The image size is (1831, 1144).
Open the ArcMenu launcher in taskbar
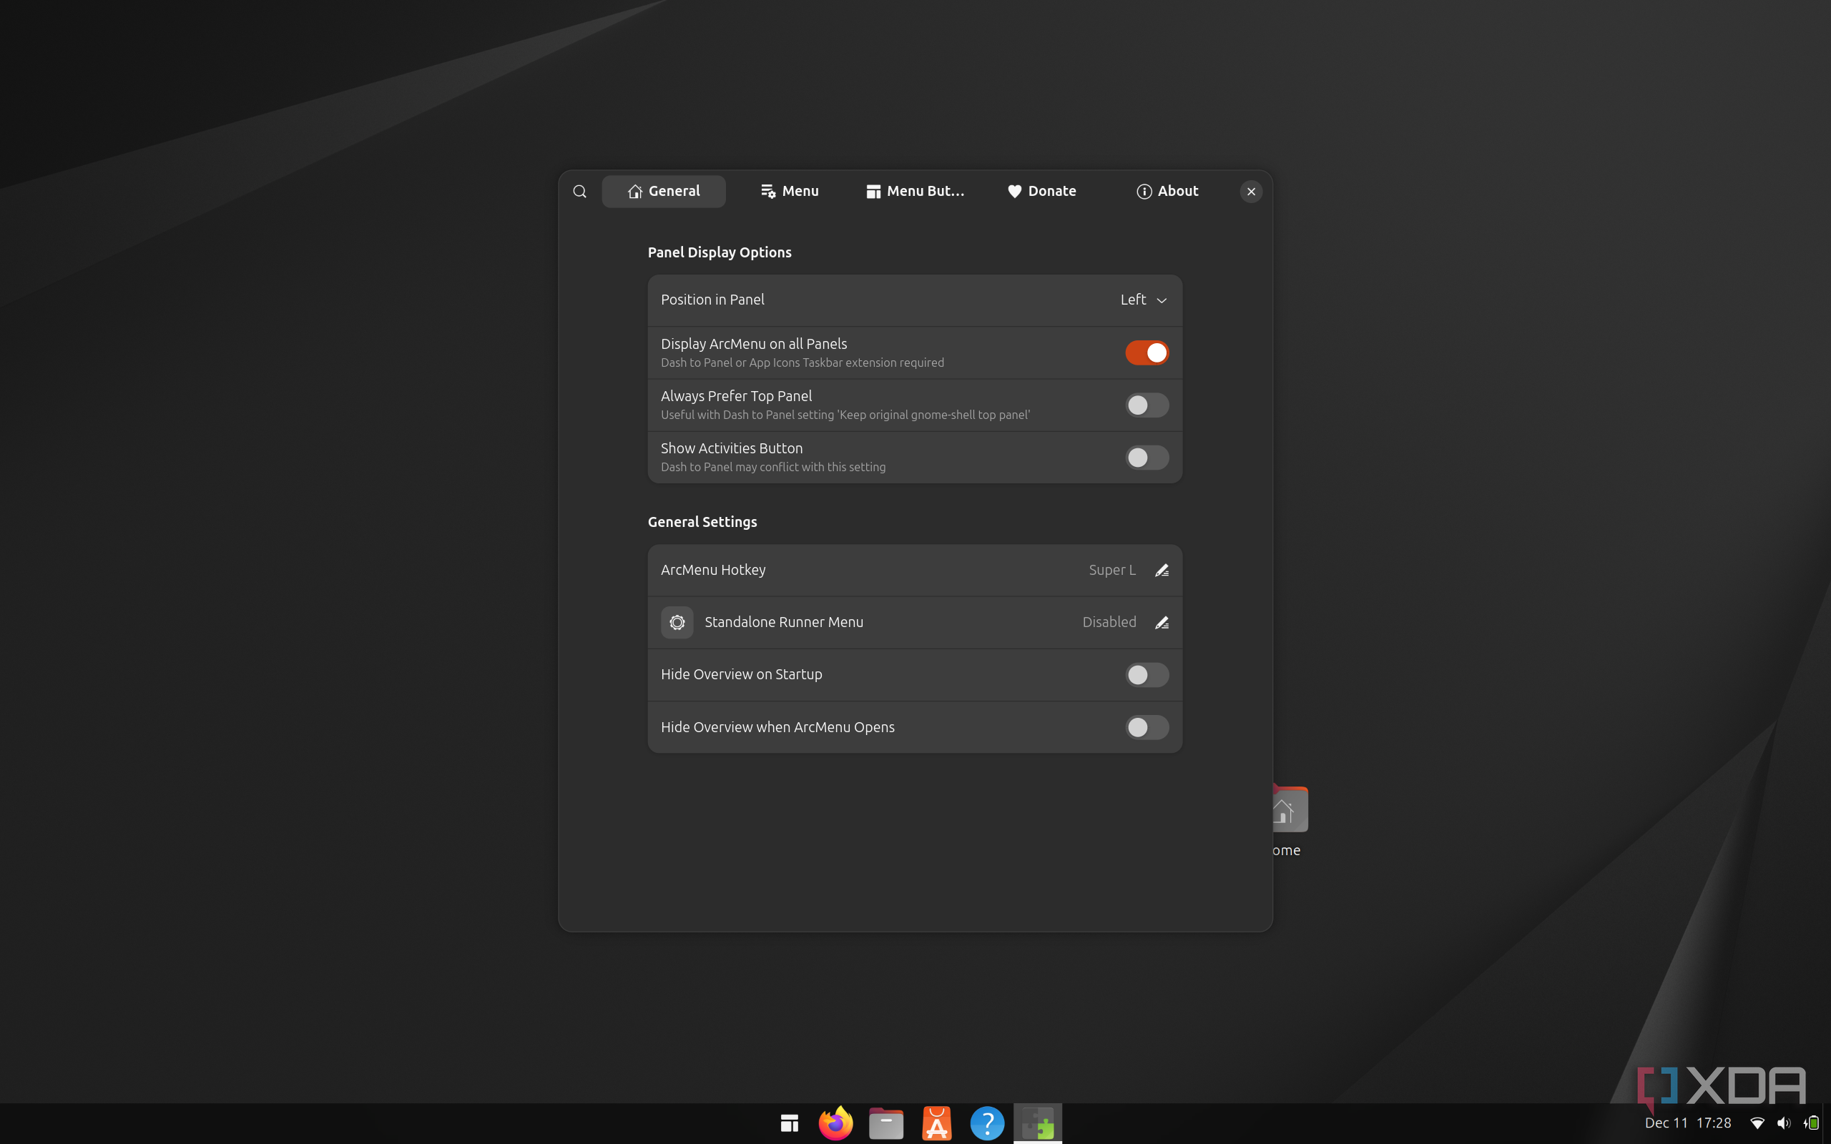tap(789, 1123)
